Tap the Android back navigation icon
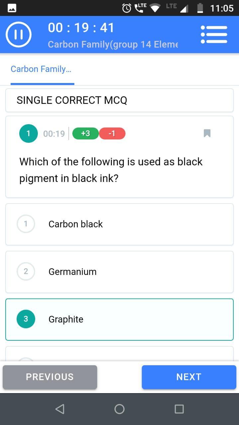239x425 pixels. [x=60, y=409]
